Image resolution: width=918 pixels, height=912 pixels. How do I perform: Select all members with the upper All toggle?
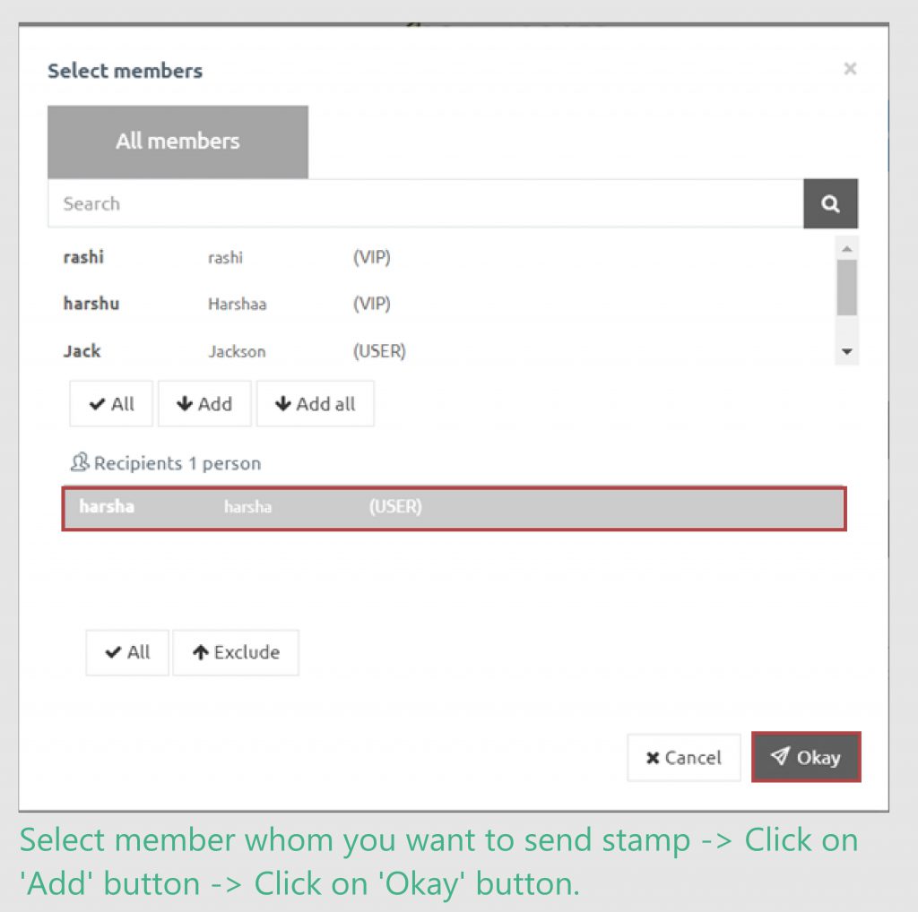click(110, 403)
